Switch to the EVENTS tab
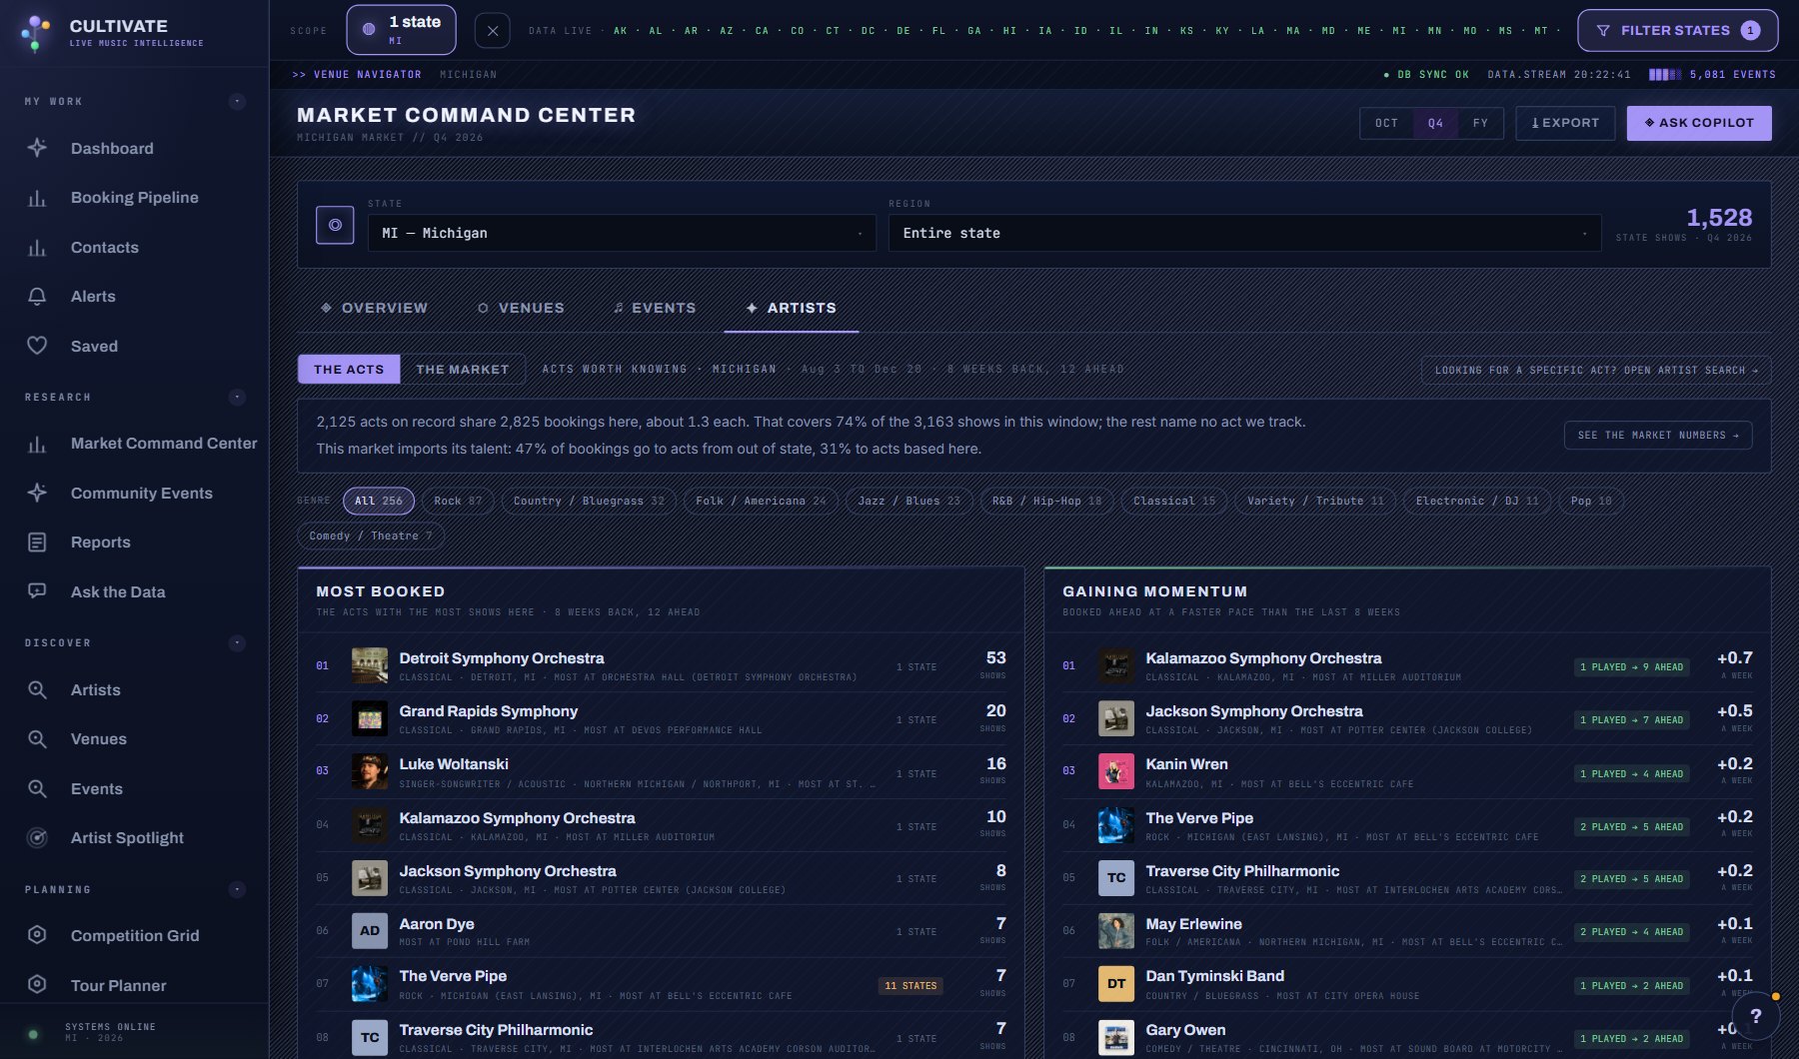The image size is (1799, 1059). click(x=655, y=308)
